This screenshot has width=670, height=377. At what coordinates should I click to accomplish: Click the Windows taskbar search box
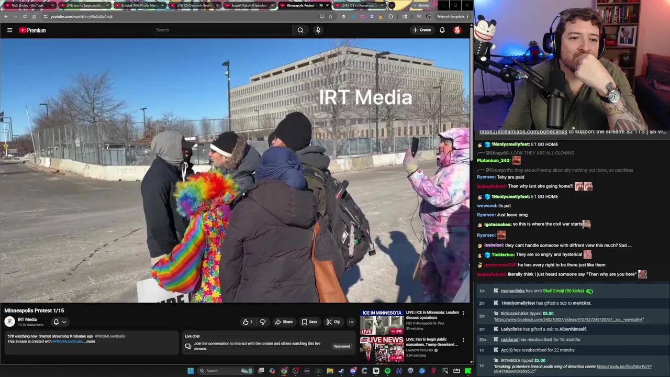[x=225, y=371]
